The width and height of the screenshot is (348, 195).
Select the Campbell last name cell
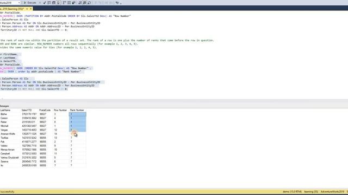click(x=10, y=154)
